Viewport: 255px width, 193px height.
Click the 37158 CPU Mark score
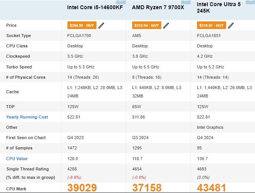pyautogui.click(x=147, y=188)
